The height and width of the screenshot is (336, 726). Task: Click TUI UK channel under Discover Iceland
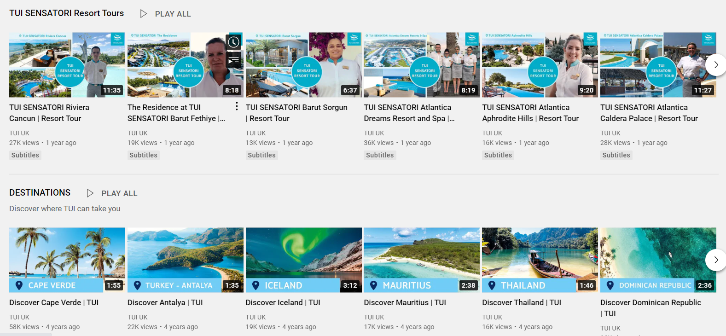click(x=256, y=317)
